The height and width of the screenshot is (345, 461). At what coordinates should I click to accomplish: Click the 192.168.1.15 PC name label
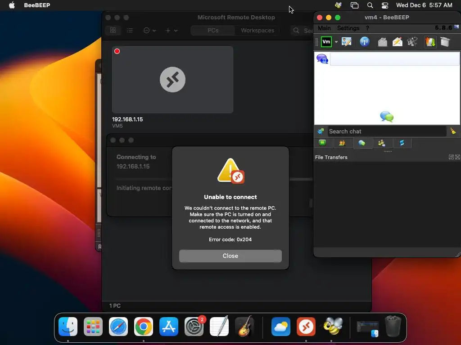point(127,119)
